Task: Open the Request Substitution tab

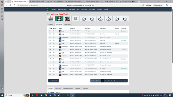Action: point(68,88)
